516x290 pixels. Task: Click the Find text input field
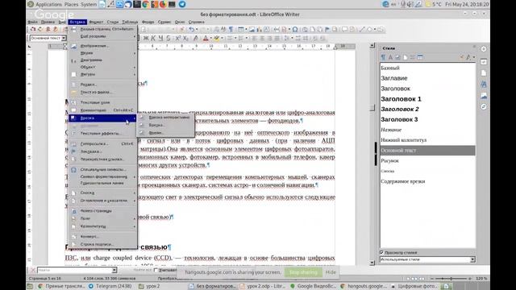tap(74, 271)
